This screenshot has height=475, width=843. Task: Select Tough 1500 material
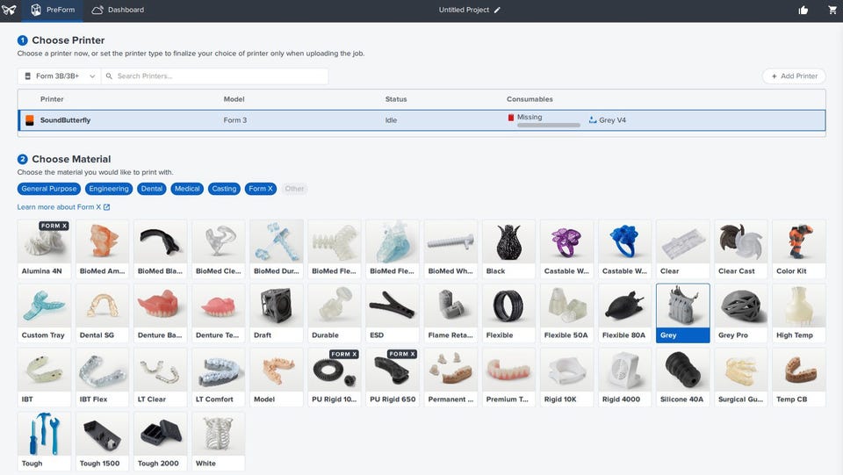click(102, 442)
